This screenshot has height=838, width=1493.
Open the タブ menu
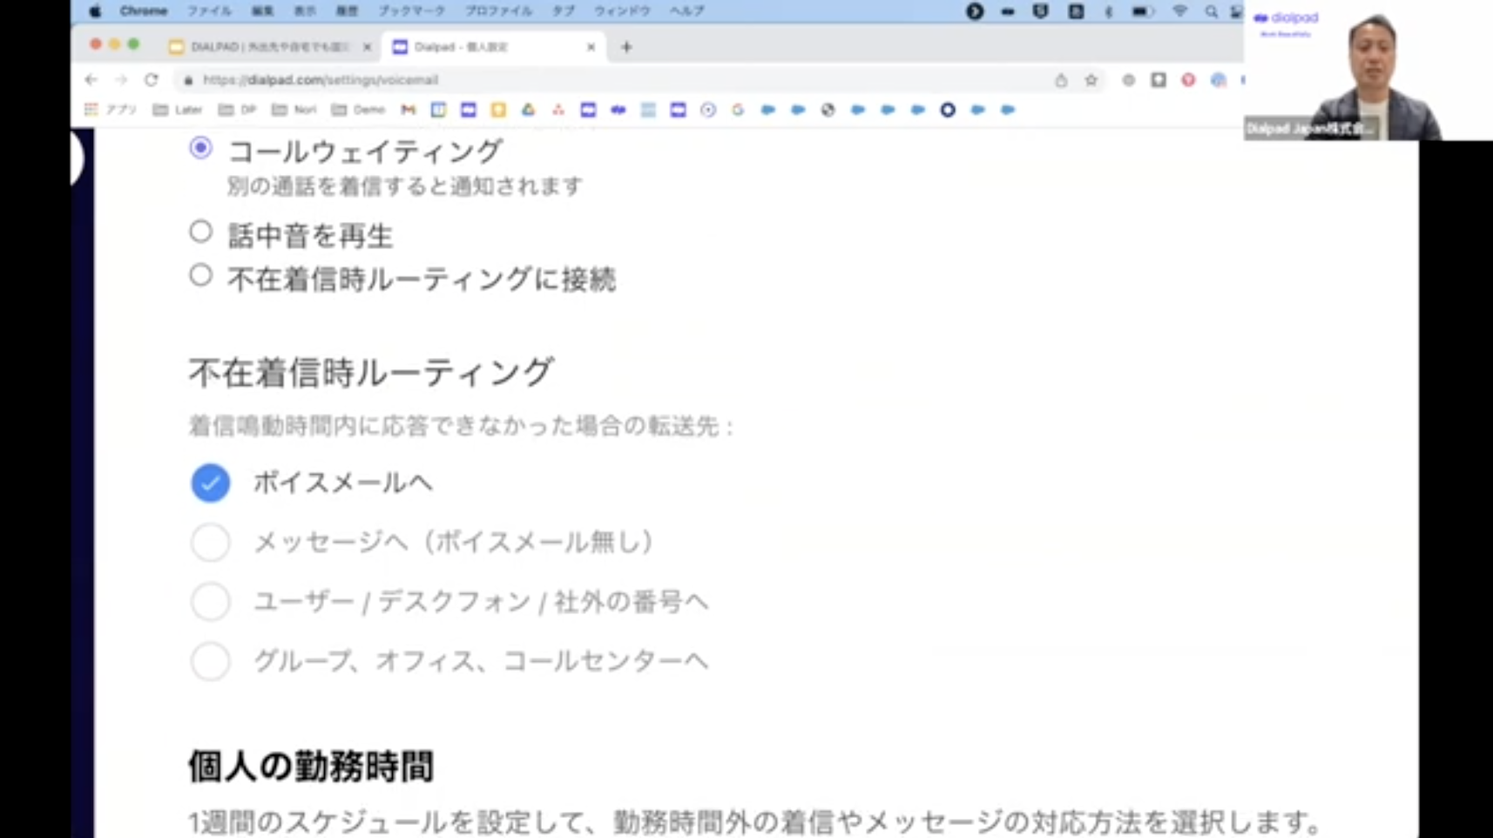coord(563,11)
